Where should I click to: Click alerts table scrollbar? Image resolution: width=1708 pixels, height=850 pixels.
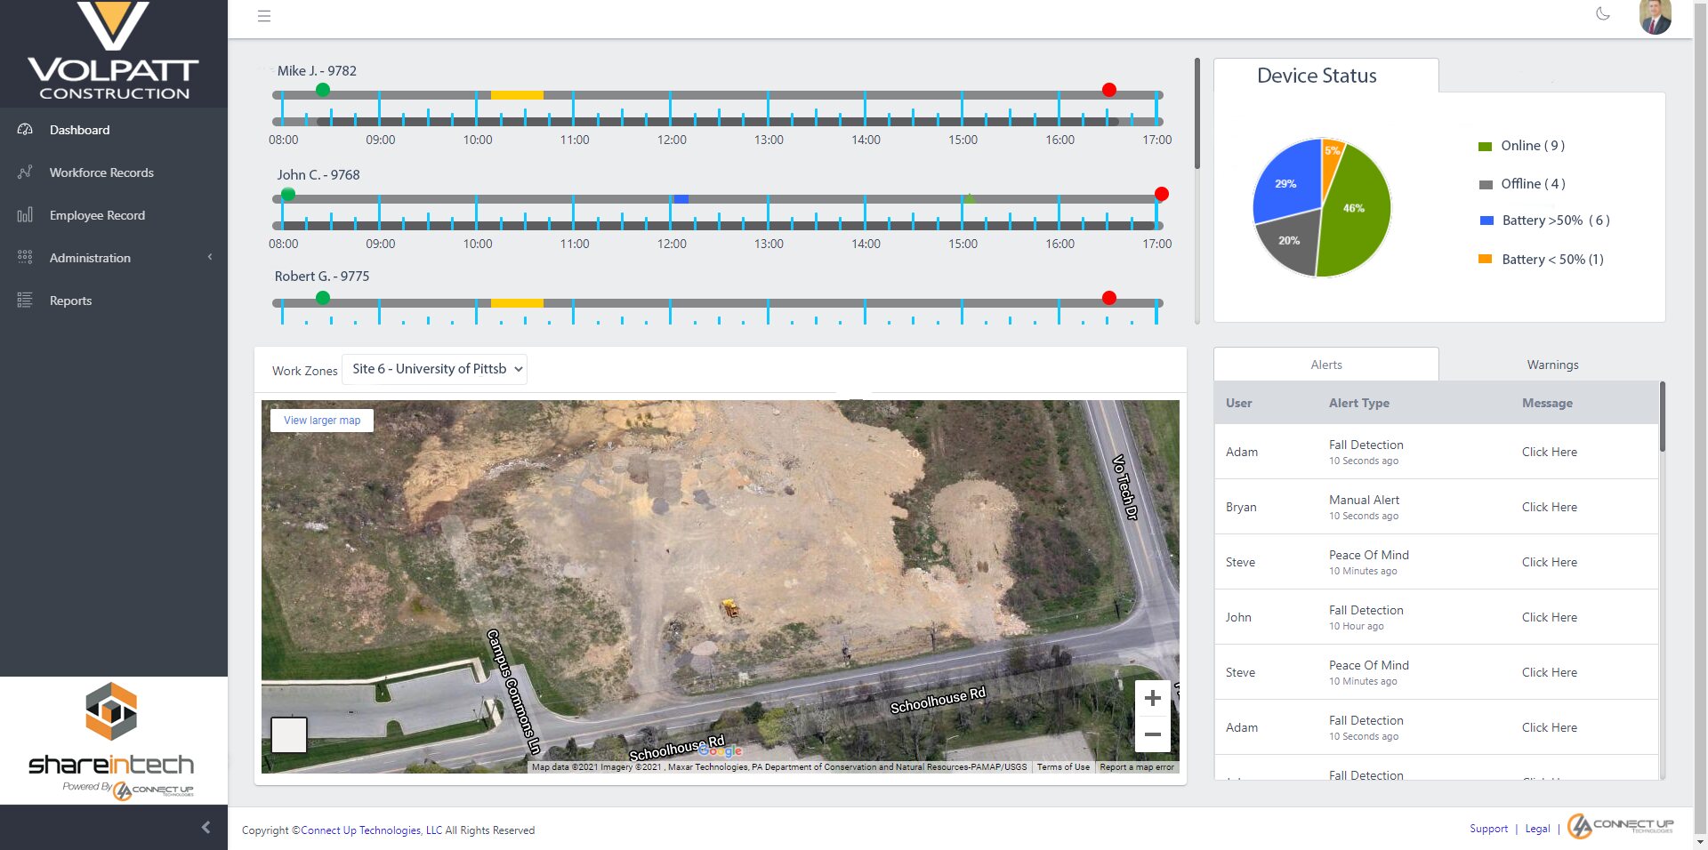point(1662,416)
